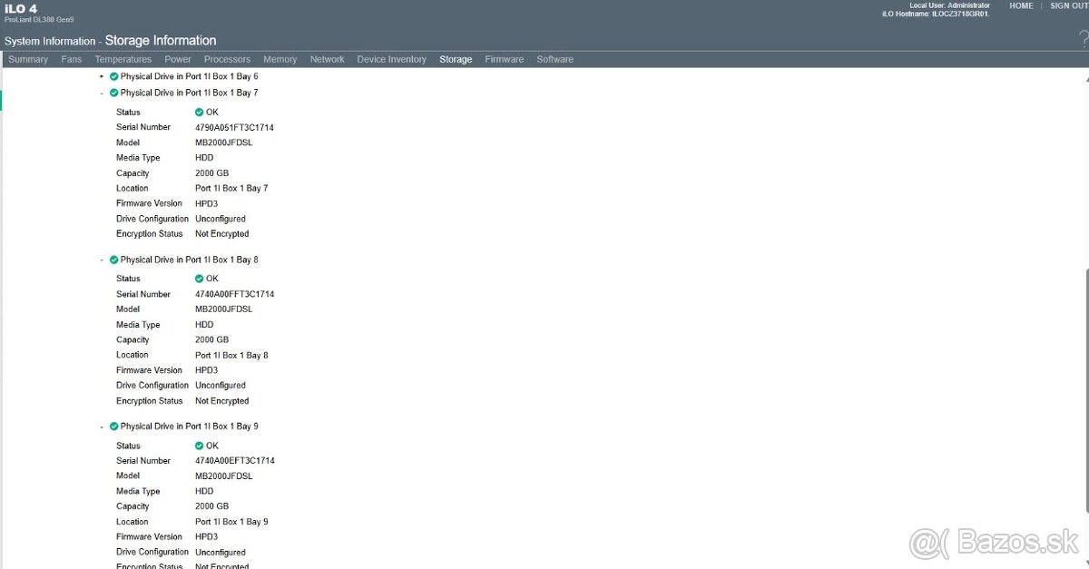The image size is (1089, 569).
Task: Open the Temperatures tab
Action: click(x=123, y=59)
